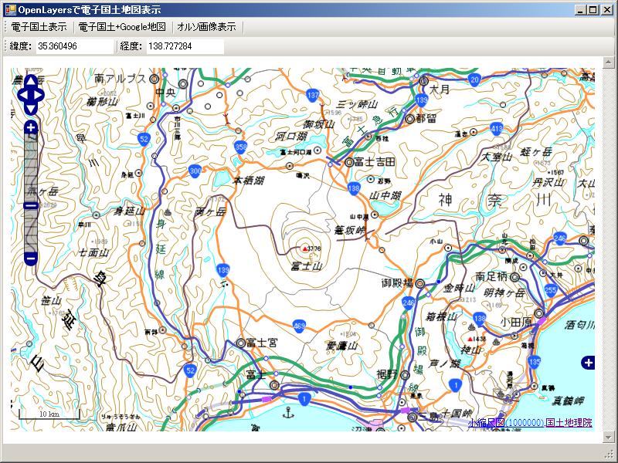This screenshot has height=463, width=618.
Task: Pan the map left with the arrow
Action: pos(22,95)
